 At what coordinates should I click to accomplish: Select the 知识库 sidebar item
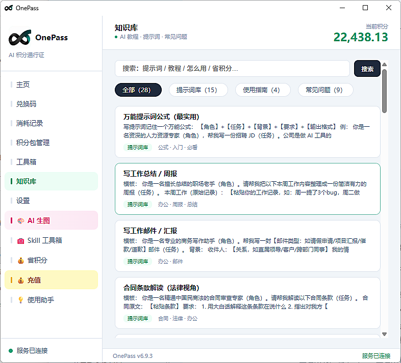(51, 181)
